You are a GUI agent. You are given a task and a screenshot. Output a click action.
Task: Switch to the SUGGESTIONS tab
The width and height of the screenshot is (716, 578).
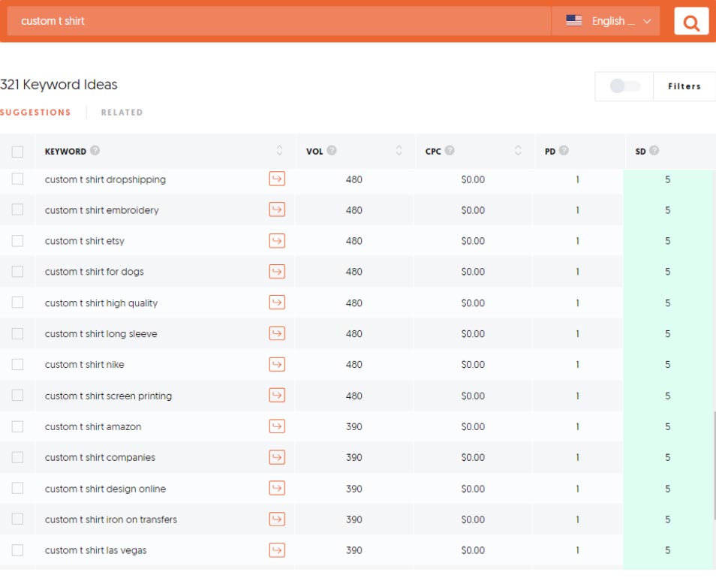[35, 113]
